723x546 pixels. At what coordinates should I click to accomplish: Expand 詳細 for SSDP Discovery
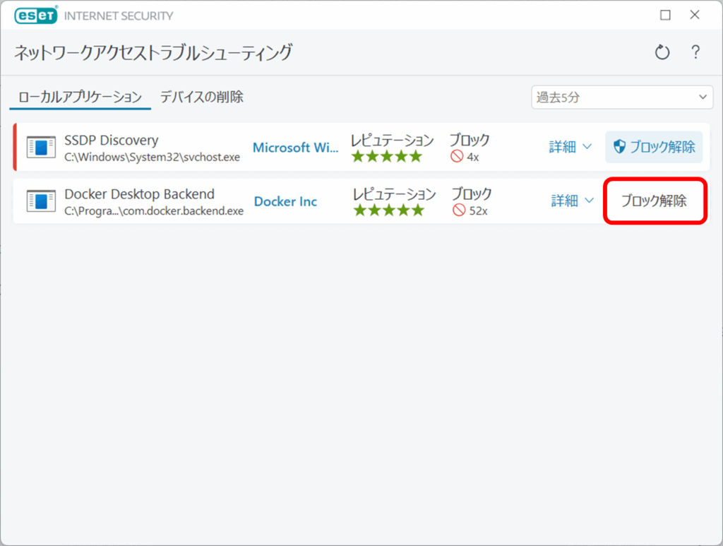pyautogui.click(x=570, y=147)
